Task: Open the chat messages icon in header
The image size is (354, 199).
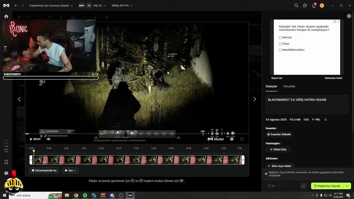Action: [305, 6]
